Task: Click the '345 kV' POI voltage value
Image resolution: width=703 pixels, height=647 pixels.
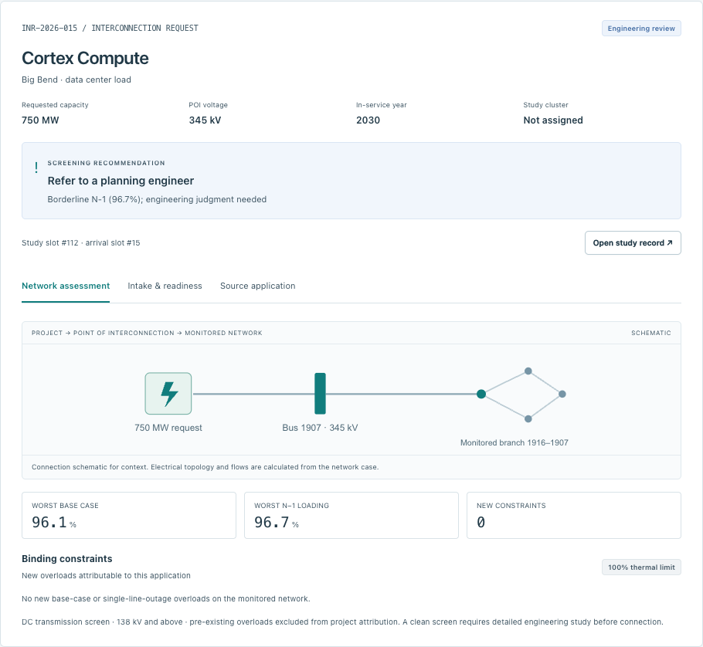Action: click(x=205, y=120)
